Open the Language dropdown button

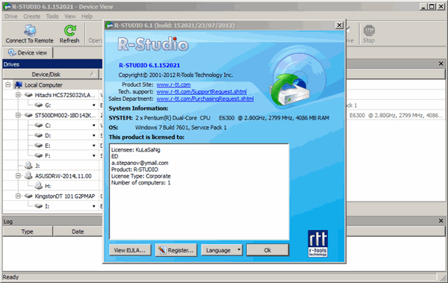click(222, 250)
